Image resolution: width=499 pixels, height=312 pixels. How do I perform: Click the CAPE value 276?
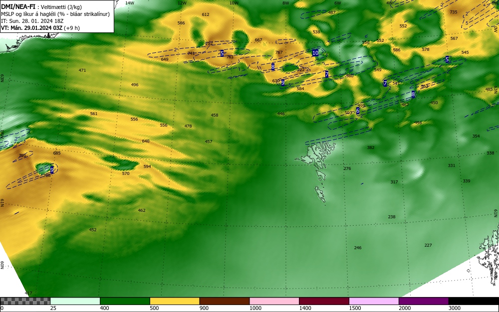tap(347, 168)
